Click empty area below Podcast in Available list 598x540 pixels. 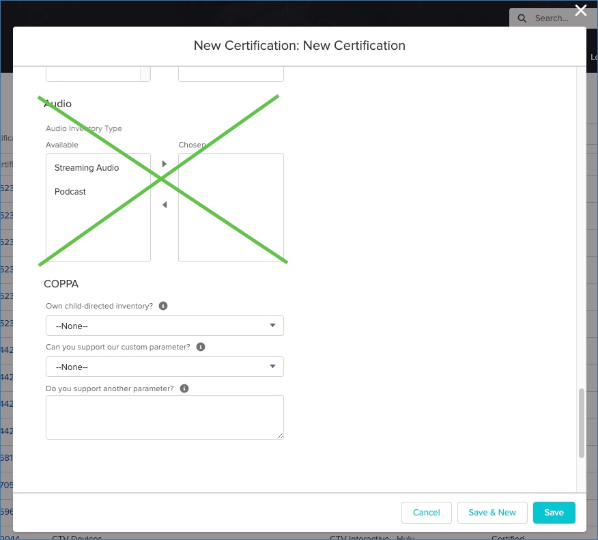[98, 232]
